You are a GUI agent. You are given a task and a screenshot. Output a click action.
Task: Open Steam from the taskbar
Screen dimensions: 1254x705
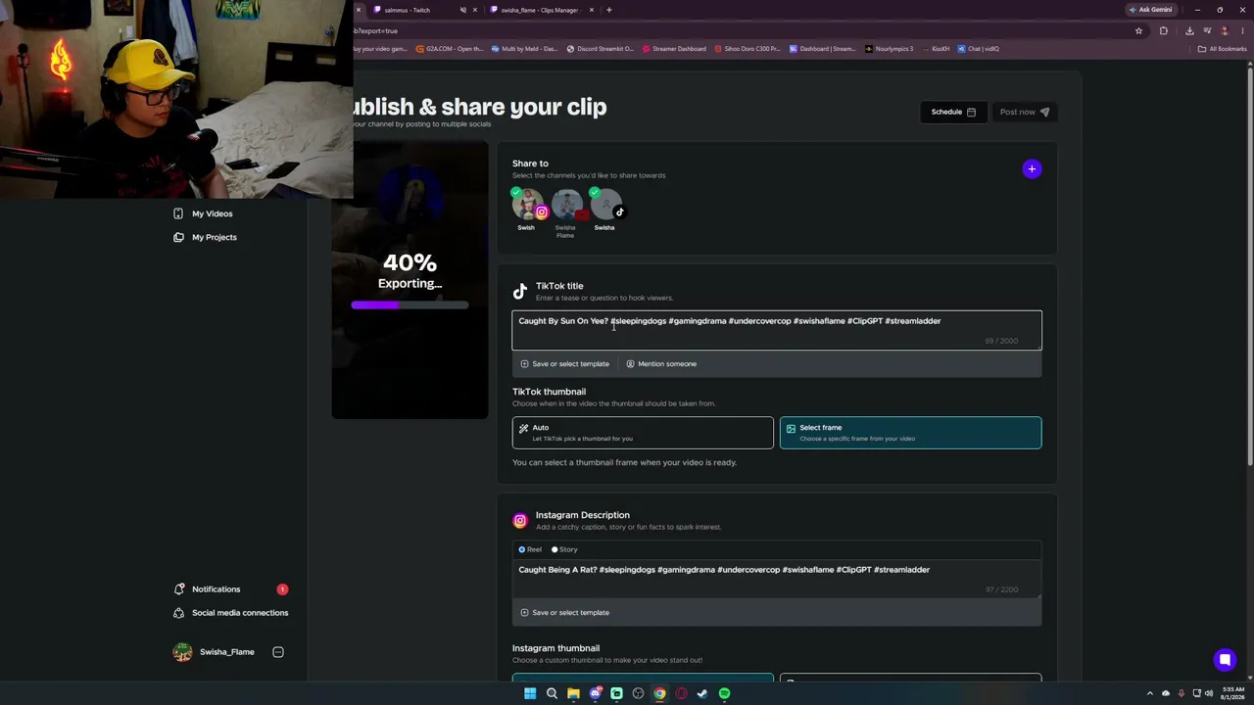coord(702,693)
